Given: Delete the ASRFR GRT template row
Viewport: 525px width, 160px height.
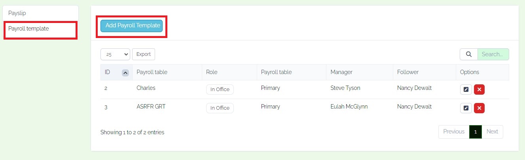Looking at the screenshot, I should (479, 108).
